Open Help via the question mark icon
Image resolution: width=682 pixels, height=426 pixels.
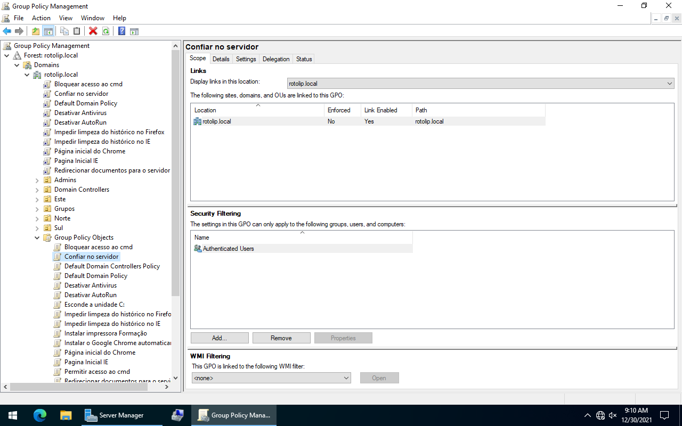click(x=121, y=31)
